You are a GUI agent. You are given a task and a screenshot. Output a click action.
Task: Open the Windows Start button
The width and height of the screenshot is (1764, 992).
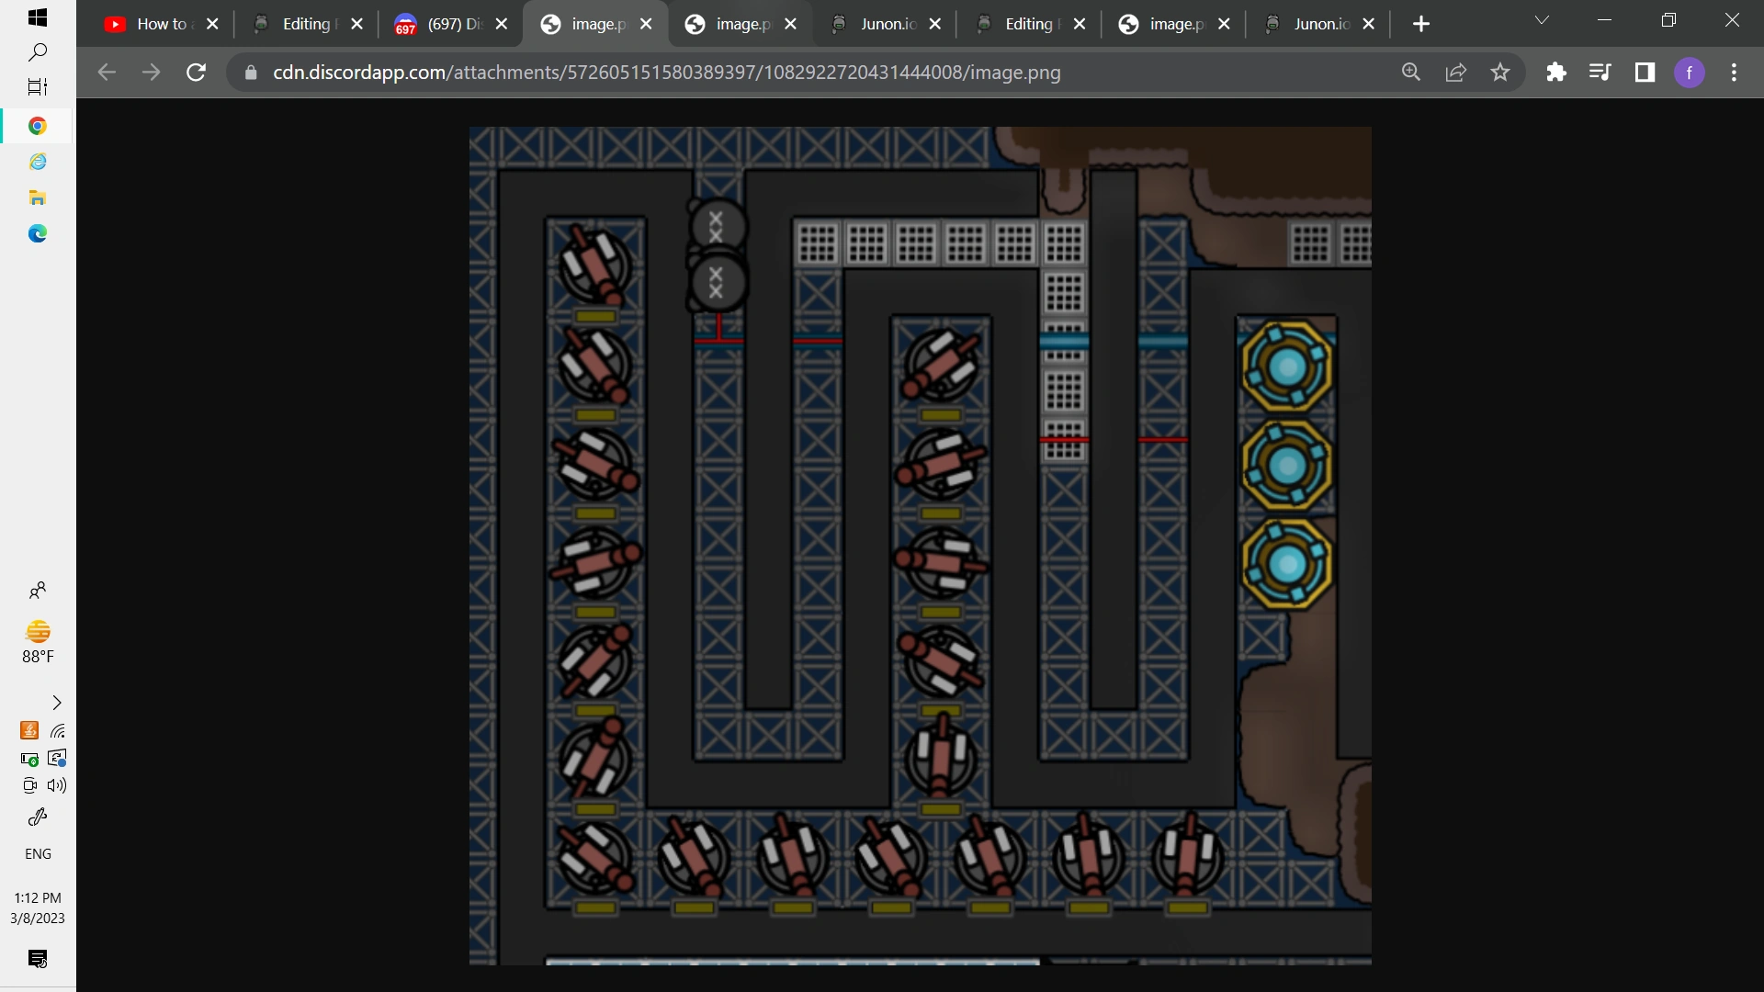click(x=38, y=17)
